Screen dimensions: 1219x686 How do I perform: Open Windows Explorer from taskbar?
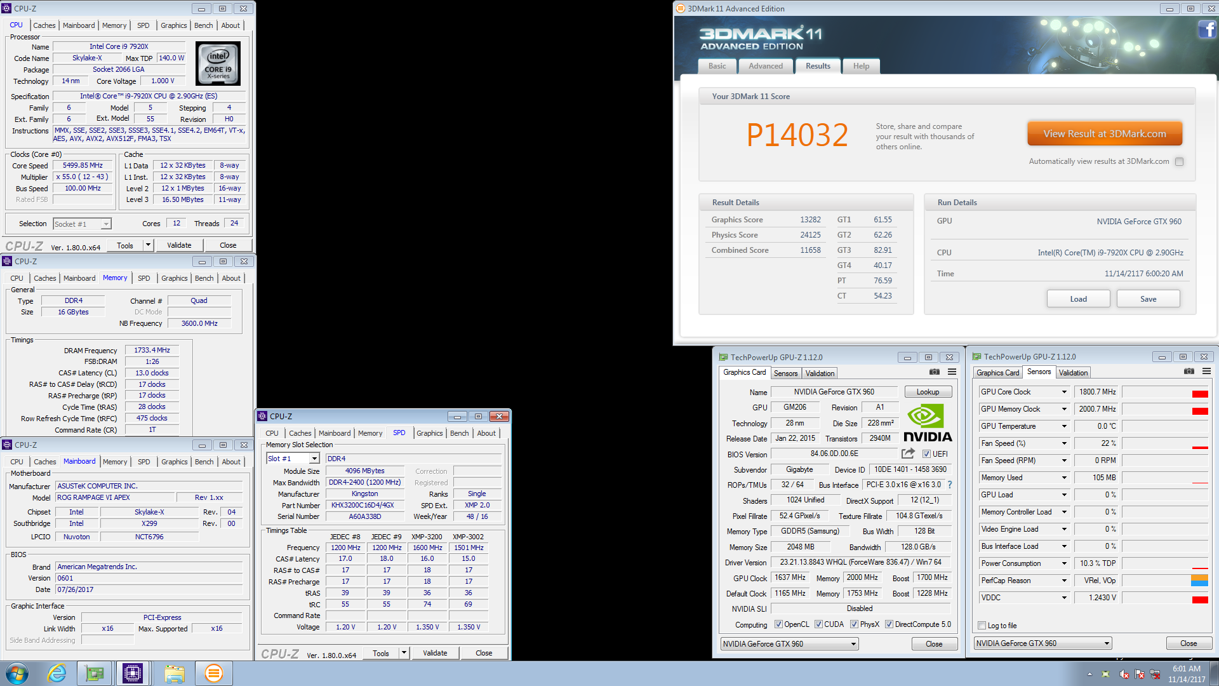point(174,673)
